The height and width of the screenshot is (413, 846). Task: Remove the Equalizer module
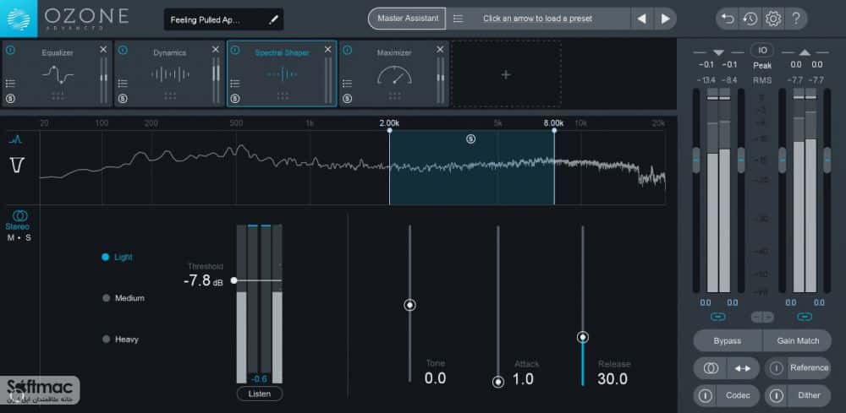[103, 50]
